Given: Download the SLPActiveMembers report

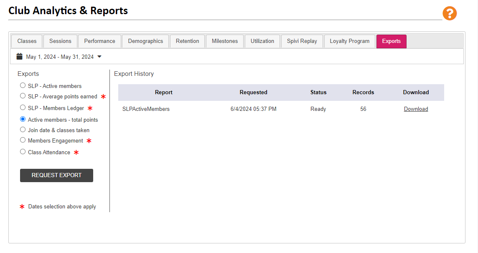Looking at the screenshot, I should [x=416, y=109].
